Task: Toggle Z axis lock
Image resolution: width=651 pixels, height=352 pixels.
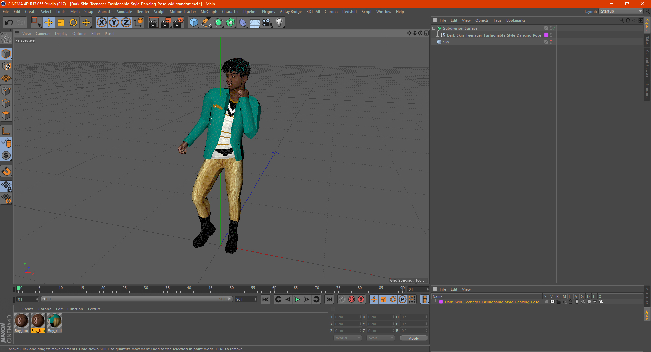Action: coord(126,23)
